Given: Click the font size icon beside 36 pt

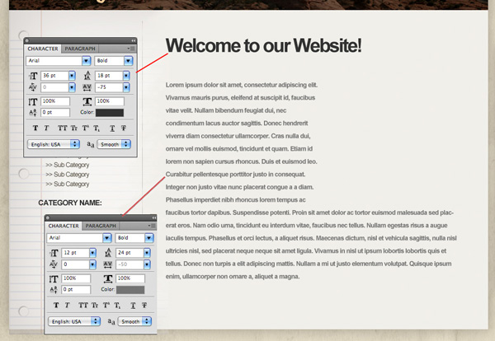Looking at the screenshot, I should pyautogui.click(x=33, y=76).
